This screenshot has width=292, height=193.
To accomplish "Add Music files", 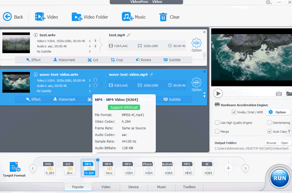I will (x=134, y=17).
